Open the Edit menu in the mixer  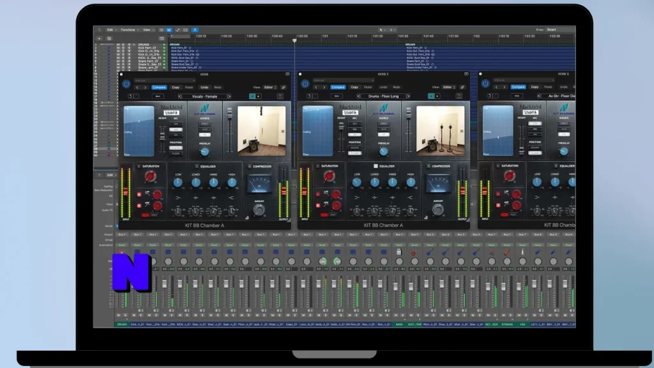(111, 175)
